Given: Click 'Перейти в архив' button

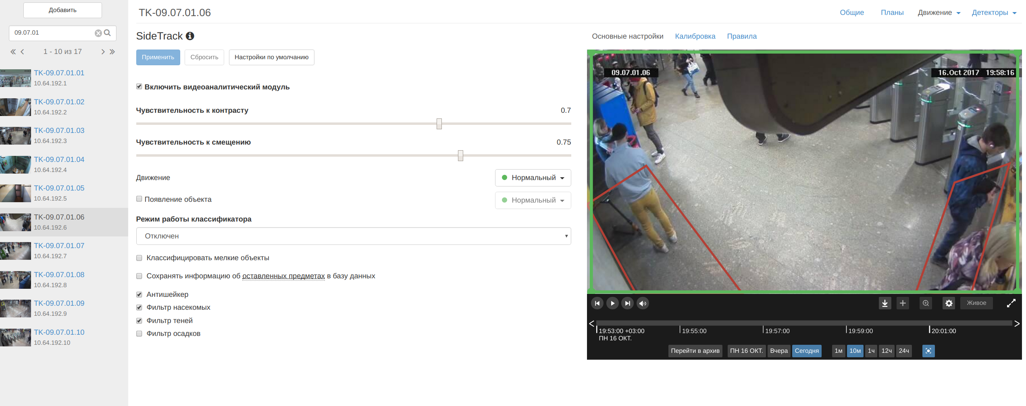Looking at the screenshot, I should (x=695, y=351).
